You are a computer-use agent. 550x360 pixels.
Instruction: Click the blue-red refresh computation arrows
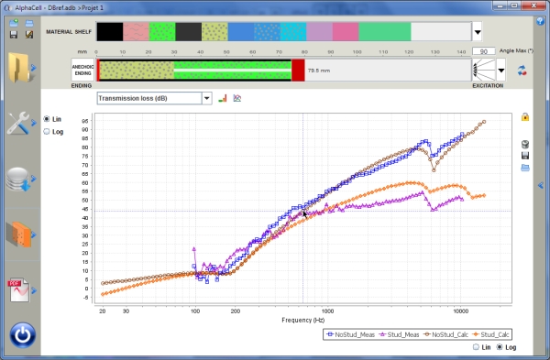pos(522,71)
